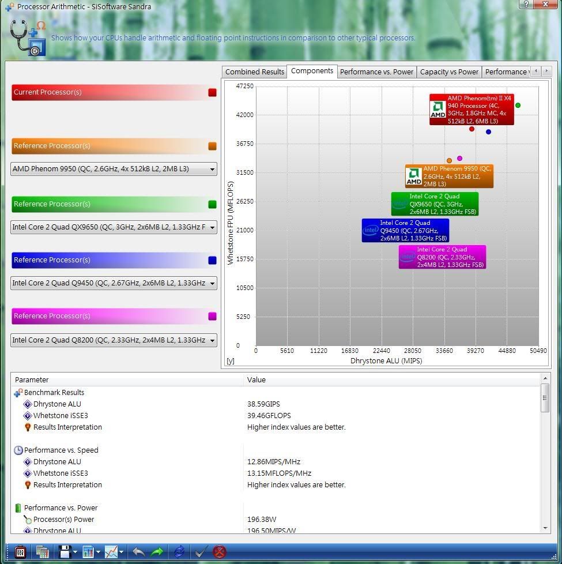The width and height of the screenshot is (562, 564).
Task: Open the partially hidden Performance tab
Action: 506,72
